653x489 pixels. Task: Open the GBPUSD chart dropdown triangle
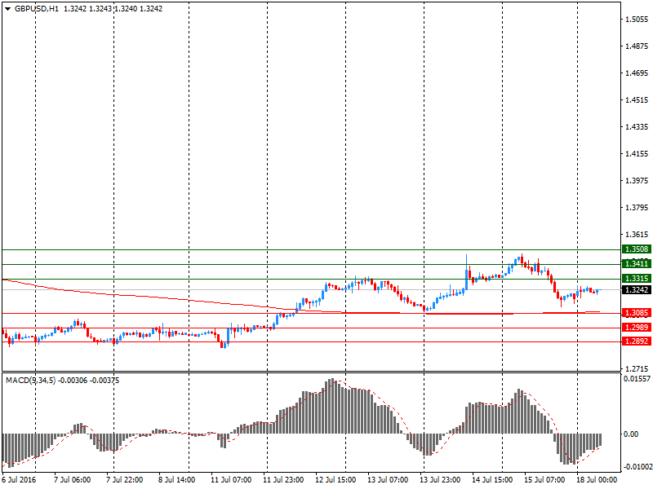click(8, 9)
